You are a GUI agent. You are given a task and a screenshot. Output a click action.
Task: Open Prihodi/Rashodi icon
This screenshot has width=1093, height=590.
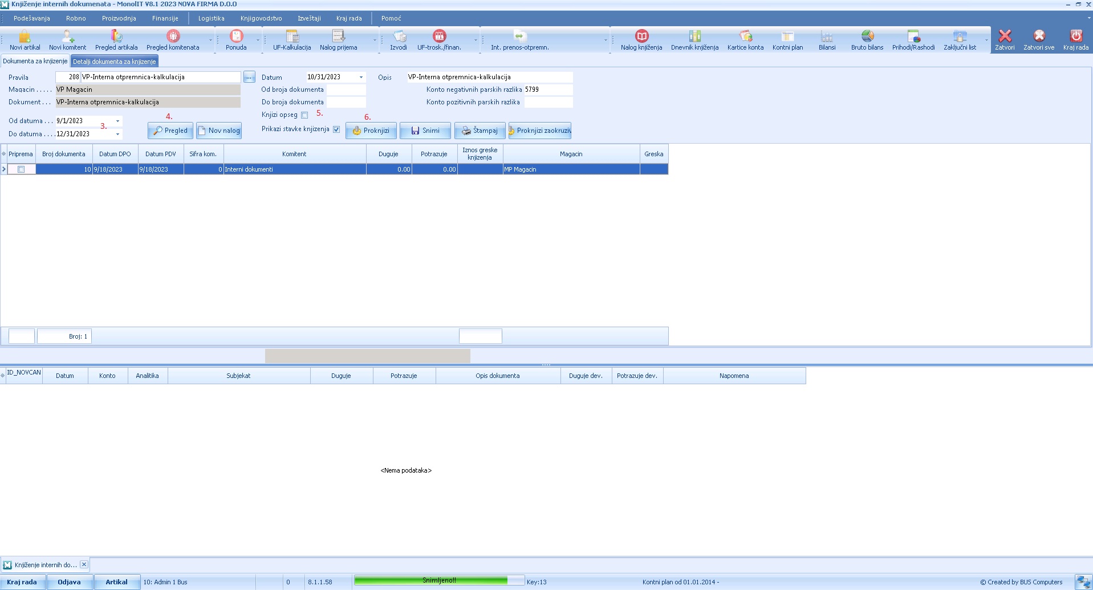[913, 40]
